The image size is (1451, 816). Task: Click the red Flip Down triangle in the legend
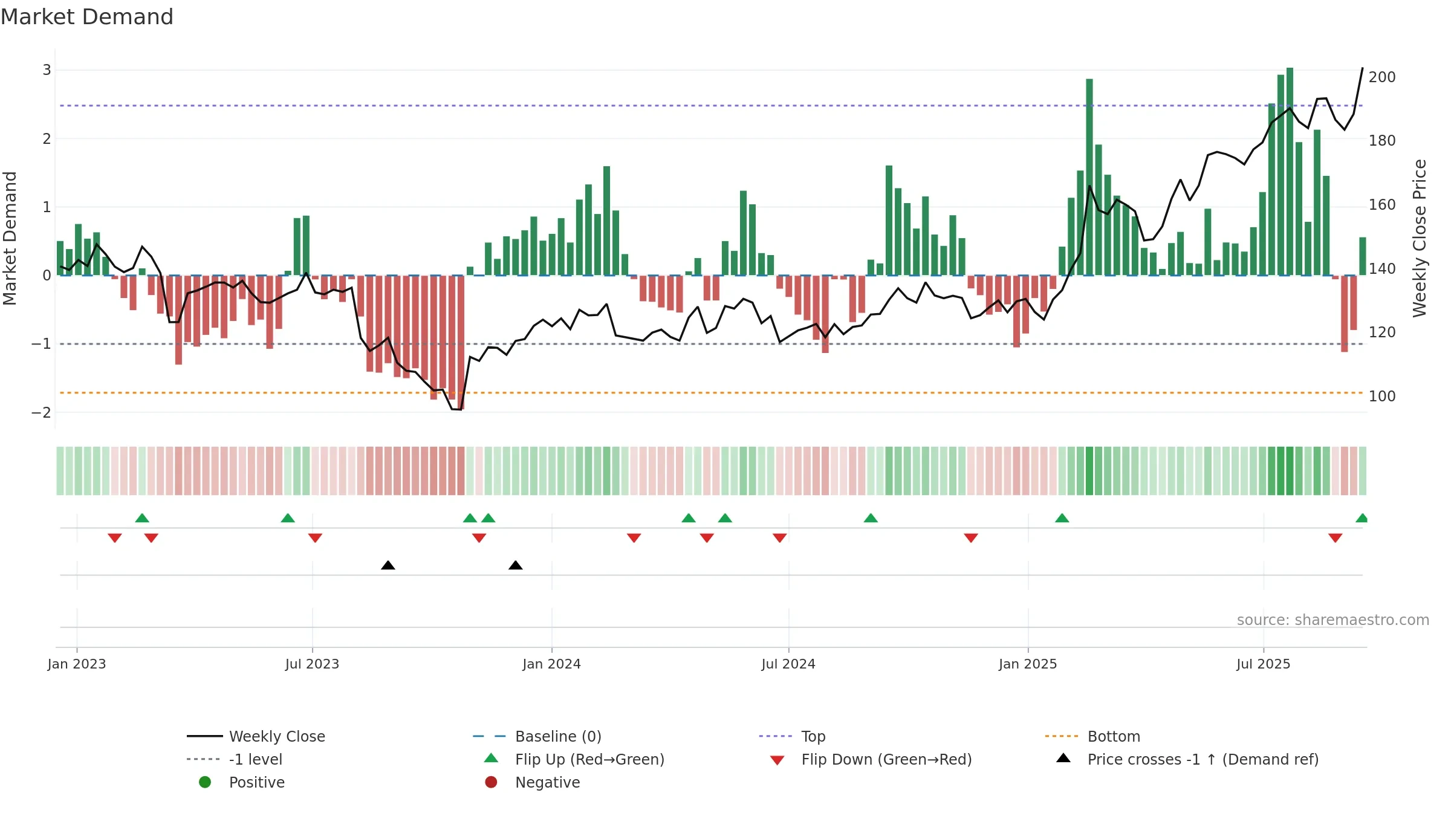pyautogui.click(x=777, y=760)
